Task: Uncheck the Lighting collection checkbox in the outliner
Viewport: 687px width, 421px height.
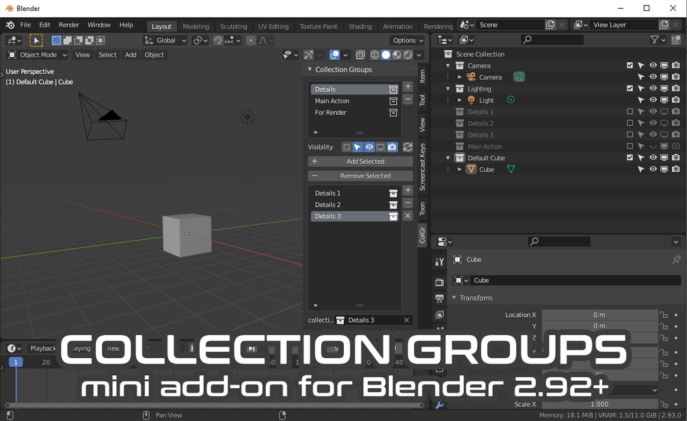Action: pyautogui.click(x=630, y=89)
